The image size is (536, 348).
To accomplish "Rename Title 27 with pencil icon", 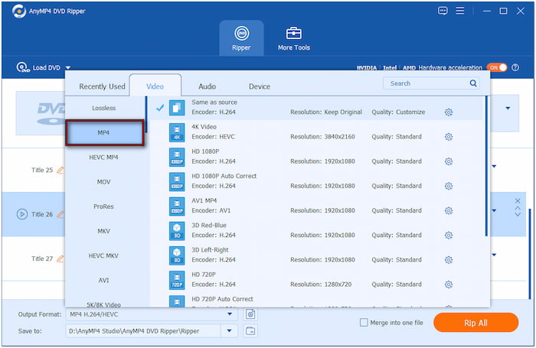I will [60, 259].
